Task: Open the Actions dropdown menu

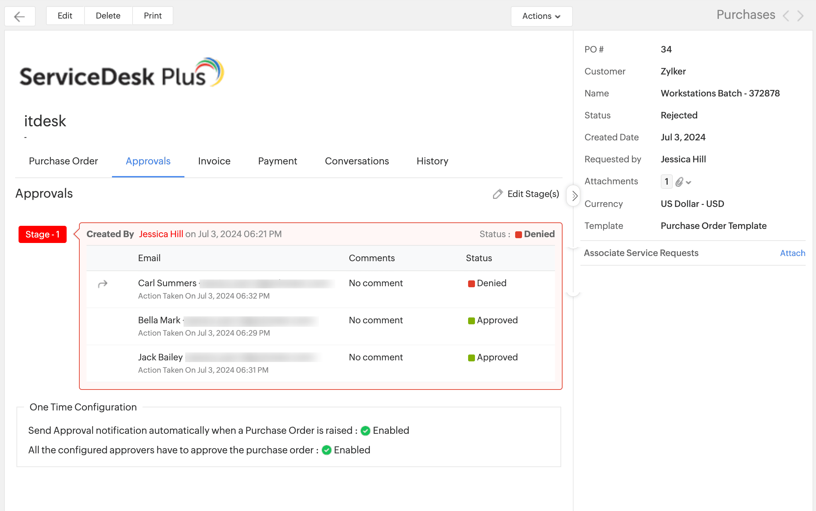Action: click(541, 16)
